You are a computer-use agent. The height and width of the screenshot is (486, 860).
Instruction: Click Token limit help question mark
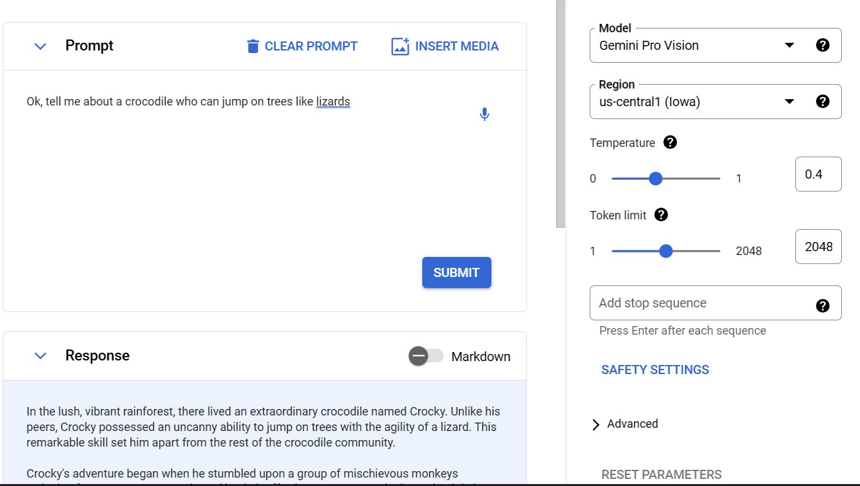pos(661,215)
